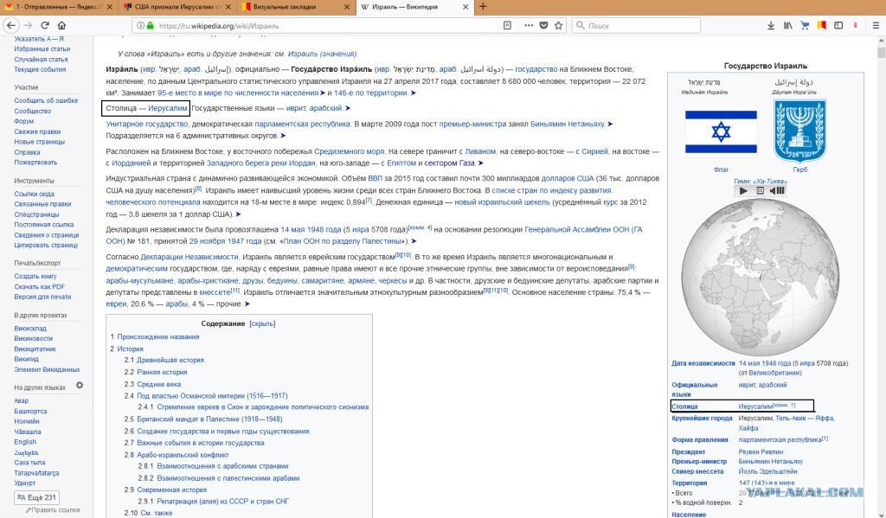886x518 pixels.
Task: Open Башкортса language link
Action: point(30,412)
